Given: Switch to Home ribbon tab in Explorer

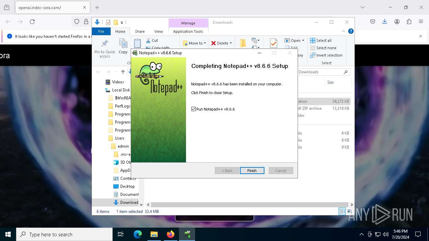Looking at the screenshot, I should 120,31.
